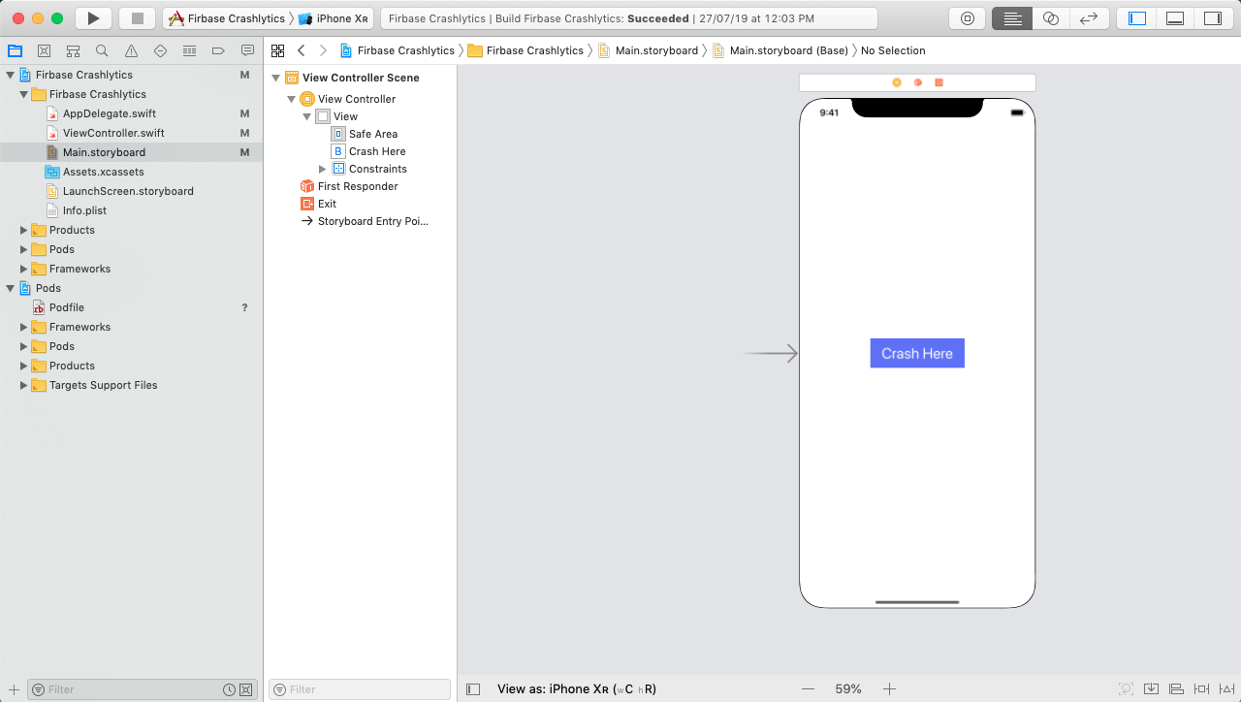
Task: Select ViewController.swift in project navigator
Action: (112, 133)
